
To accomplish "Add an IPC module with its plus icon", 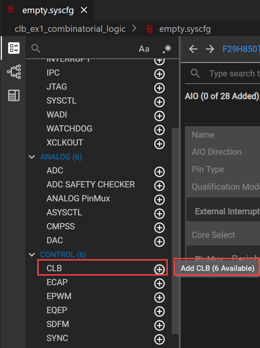I will click(159, 74).
